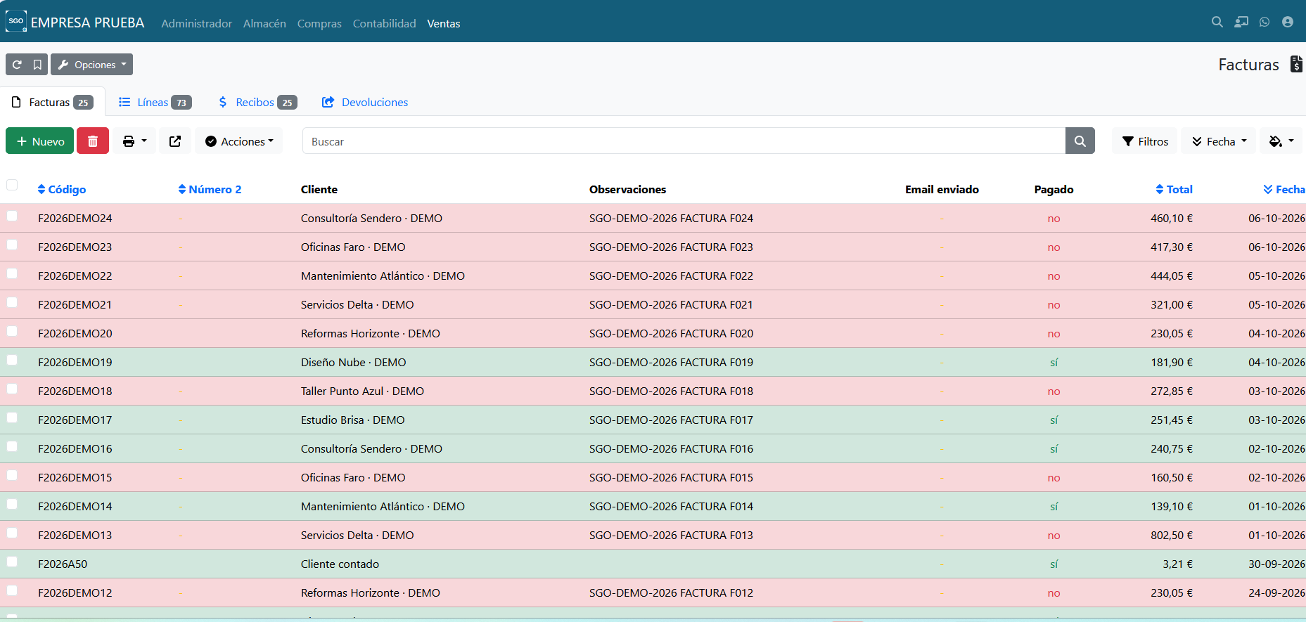Screen dimensions: 1306x622
Task: Switch to the Recibos tab
Action: click(257, 103)
